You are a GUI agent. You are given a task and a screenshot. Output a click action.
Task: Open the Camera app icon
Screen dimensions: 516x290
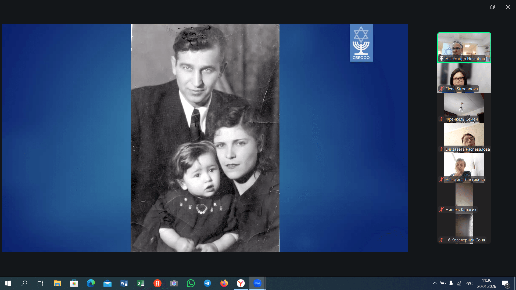tap(174, 283)
